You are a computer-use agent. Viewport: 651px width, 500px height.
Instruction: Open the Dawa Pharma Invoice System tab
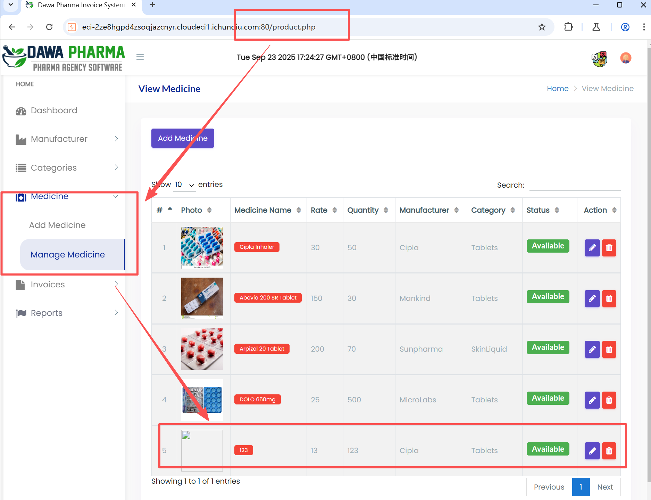coord(81,5)
